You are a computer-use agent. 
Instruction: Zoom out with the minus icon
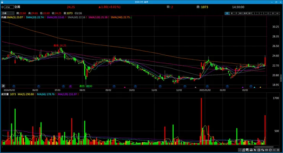click(274, 150)
